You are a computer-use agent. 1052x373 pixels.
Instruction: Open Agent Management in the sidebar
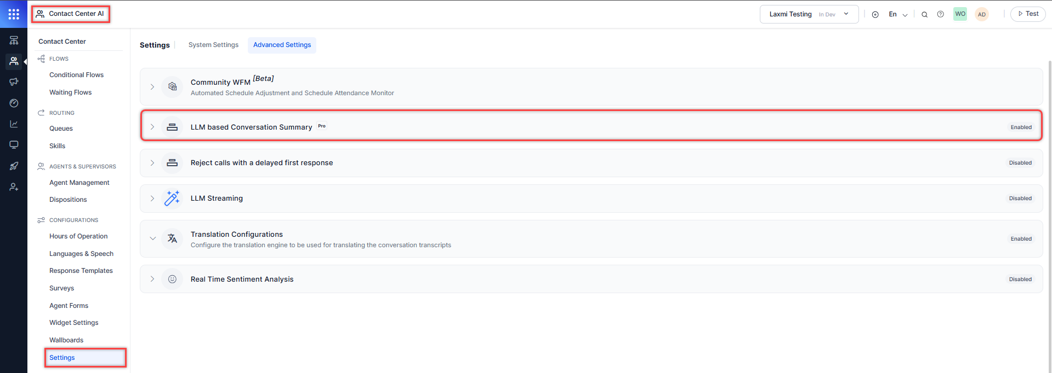[79, 183]
